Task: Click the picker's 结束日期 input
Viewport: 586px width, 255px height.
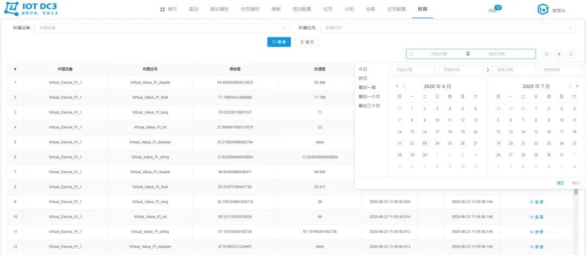Action: (x=514, y=70)
